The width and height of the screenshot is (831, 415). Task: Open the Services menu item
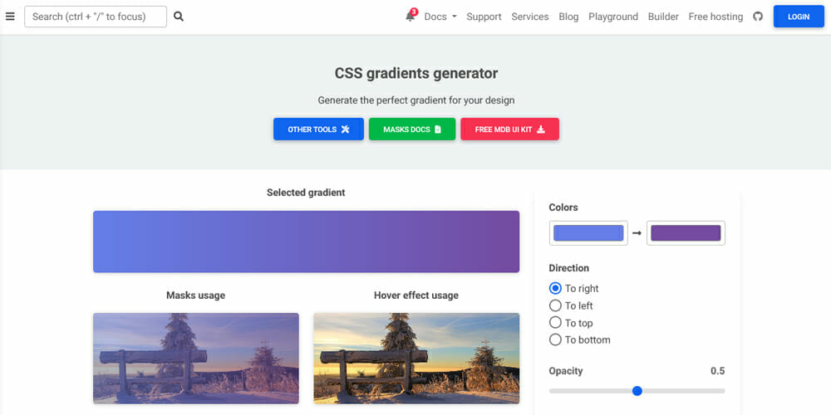(x=530, y=17)
